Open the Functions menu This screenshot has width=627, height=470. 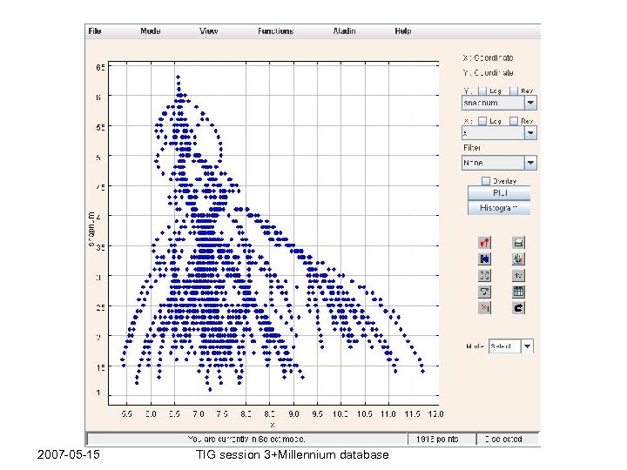[x=275, y=30]
